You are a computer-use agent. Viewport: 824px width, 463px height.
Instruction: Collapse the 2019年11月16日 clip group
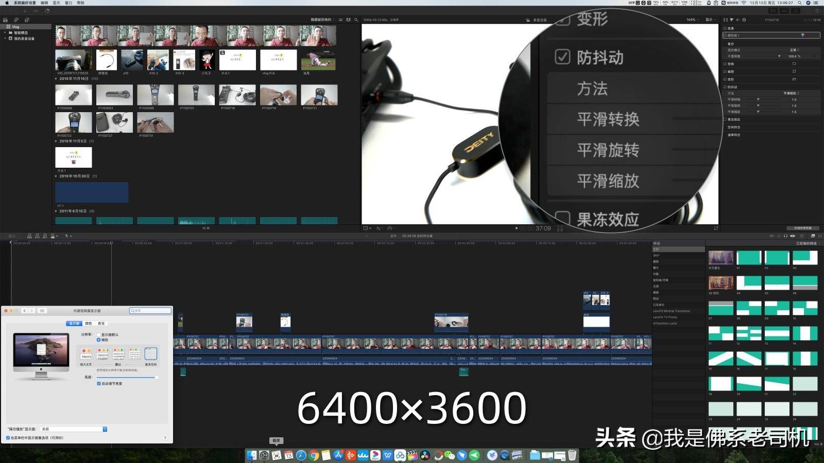click(x=56, y=79)
